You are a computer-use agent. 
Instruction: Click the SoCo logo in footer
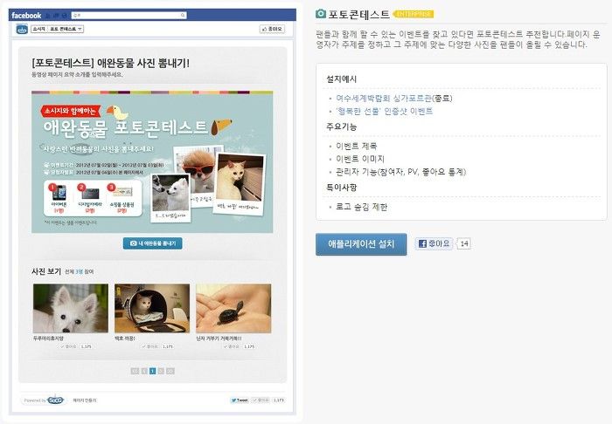pos(55,400)
